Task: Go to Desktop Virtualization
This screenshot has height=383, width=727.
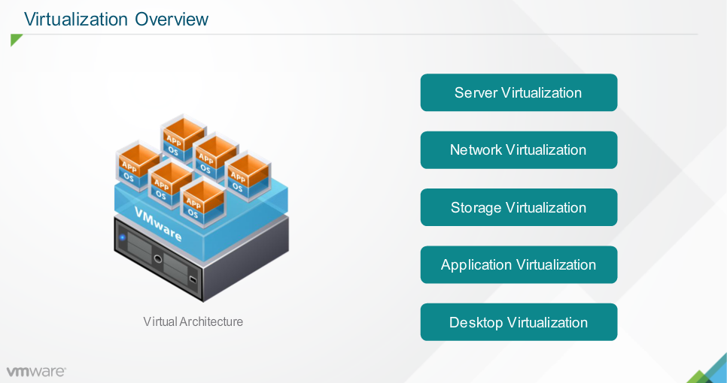Action: pos(519,322)
